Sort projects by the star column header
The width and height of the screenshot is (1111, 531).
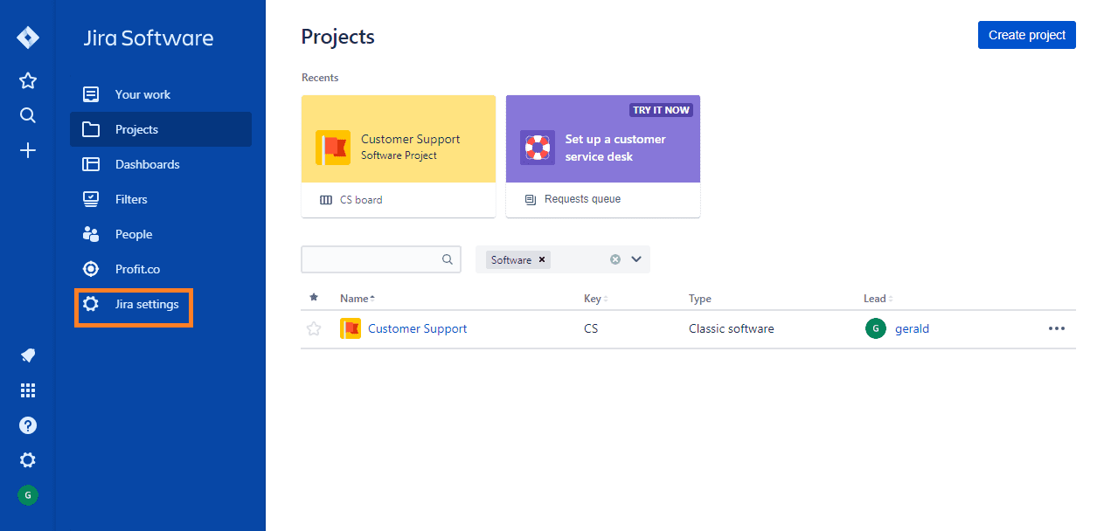(x=314, y=298)
